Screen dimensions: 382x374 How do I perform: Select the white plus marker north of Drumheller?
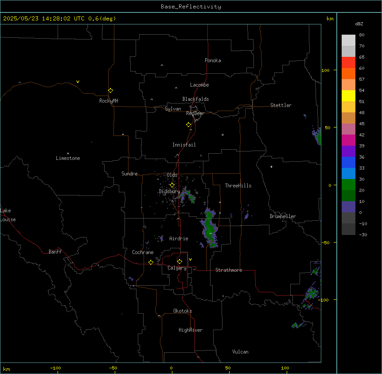click(x=271, y=167)
